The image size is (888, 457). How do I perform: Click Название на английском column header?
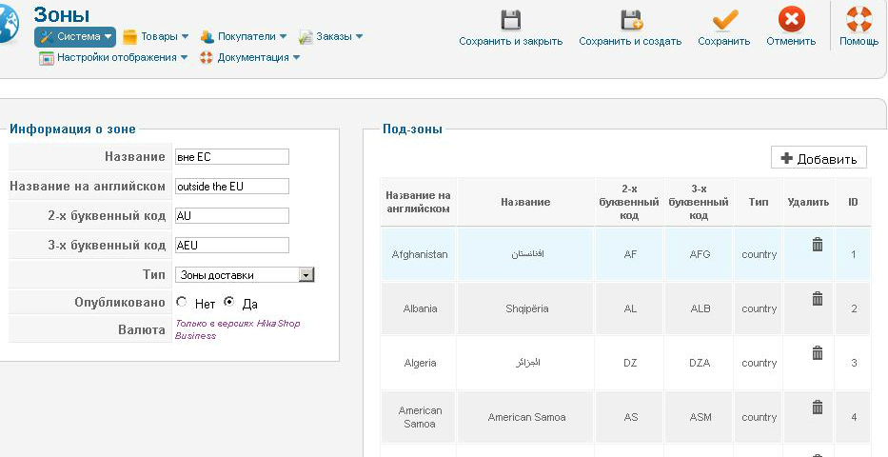tap(419, 202)
